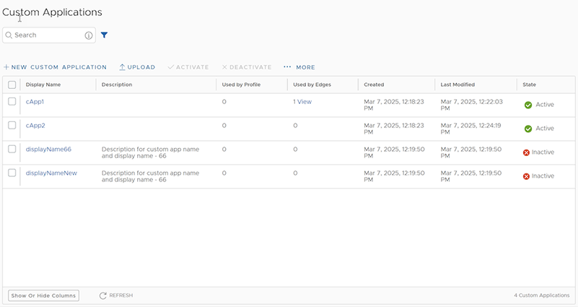Open the displayName66 link
This screenshot has width=578, height=307.
point(48,150)
